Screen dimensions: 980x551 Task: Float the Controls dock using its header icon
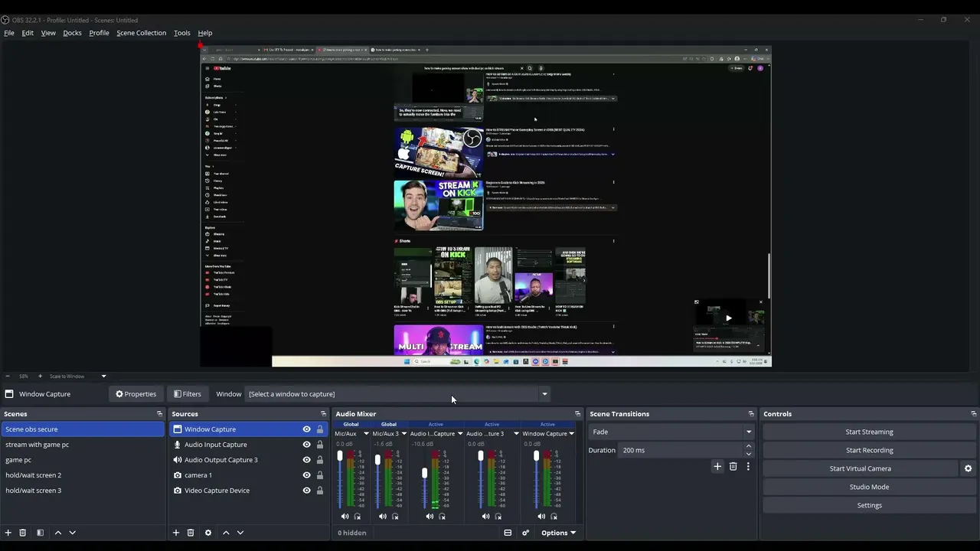coord(973,414)
